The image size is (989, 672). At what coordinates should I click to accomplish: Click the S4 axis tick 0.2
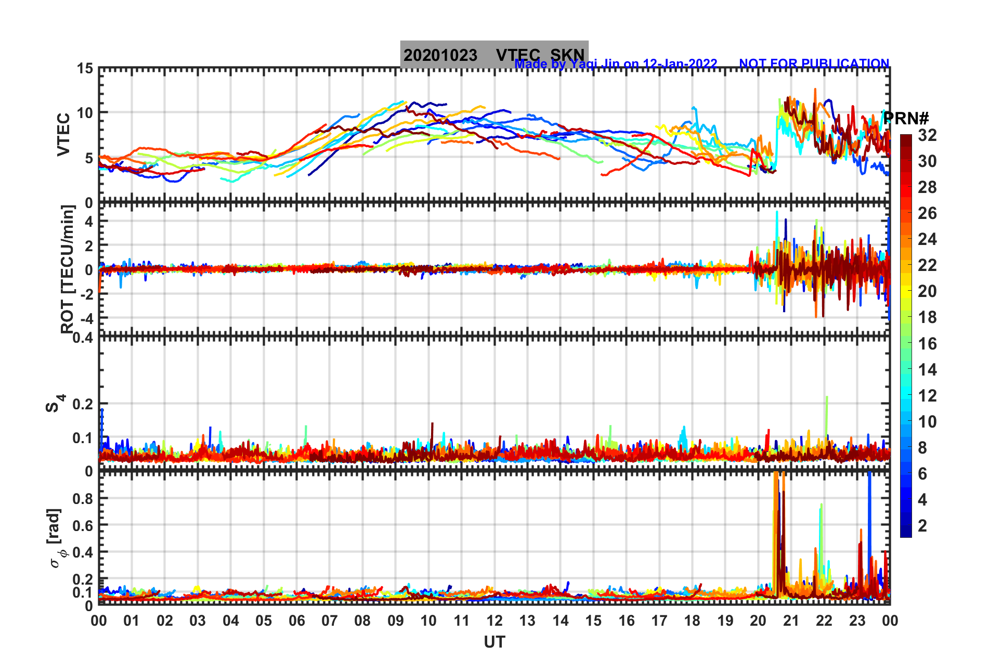pyautogui.click(x=83, y=404)
